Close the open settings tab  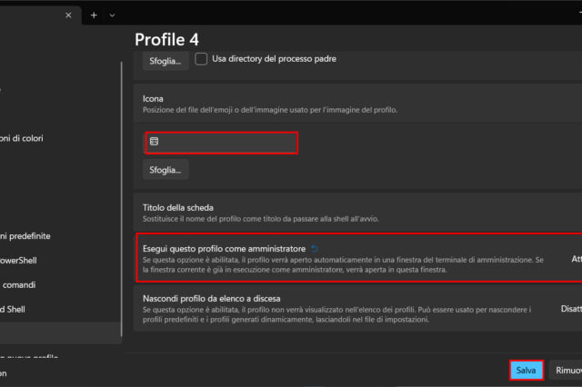click(69, 15)
